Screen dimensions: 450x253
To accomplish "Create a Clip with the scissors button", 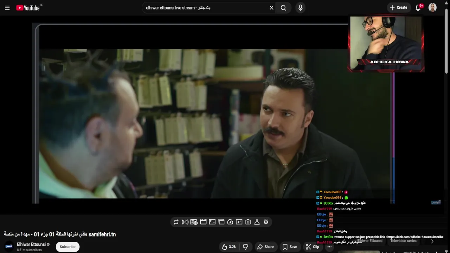I will point(312,247).
